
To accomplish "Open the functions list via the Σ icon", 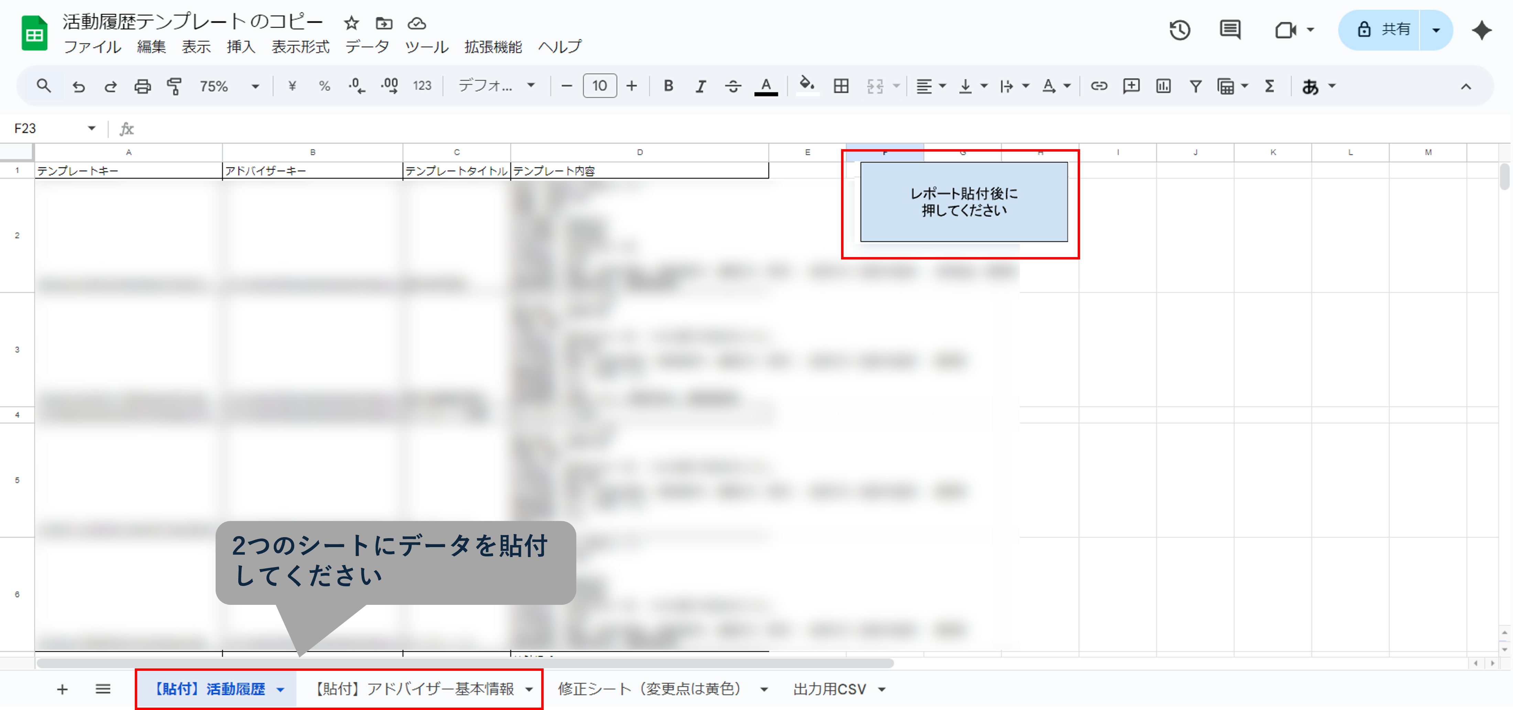I will 1269,86.
